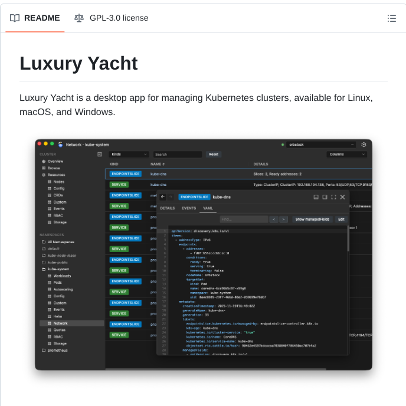Click the license scale icon
This screenshot has height=406, width=406.
click(x=79, y=18)
